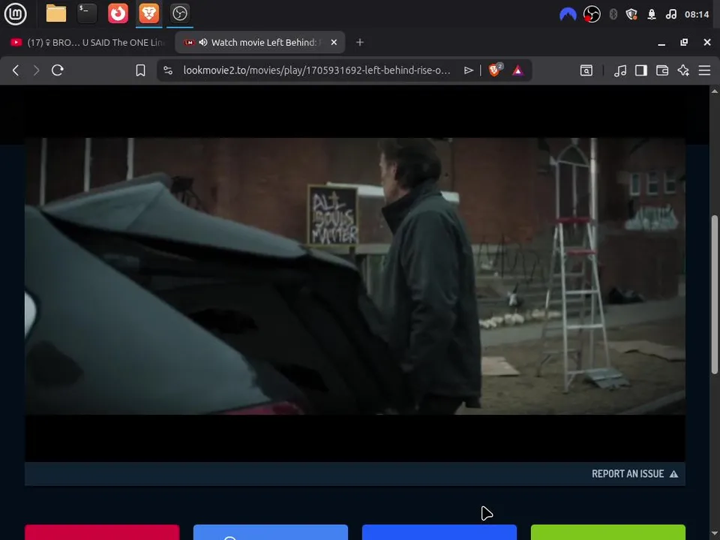Image resolution: width=720 pixels, height=540 pixels.
Task: Click the scrollbar up arrow
Action: pos(715,91)
